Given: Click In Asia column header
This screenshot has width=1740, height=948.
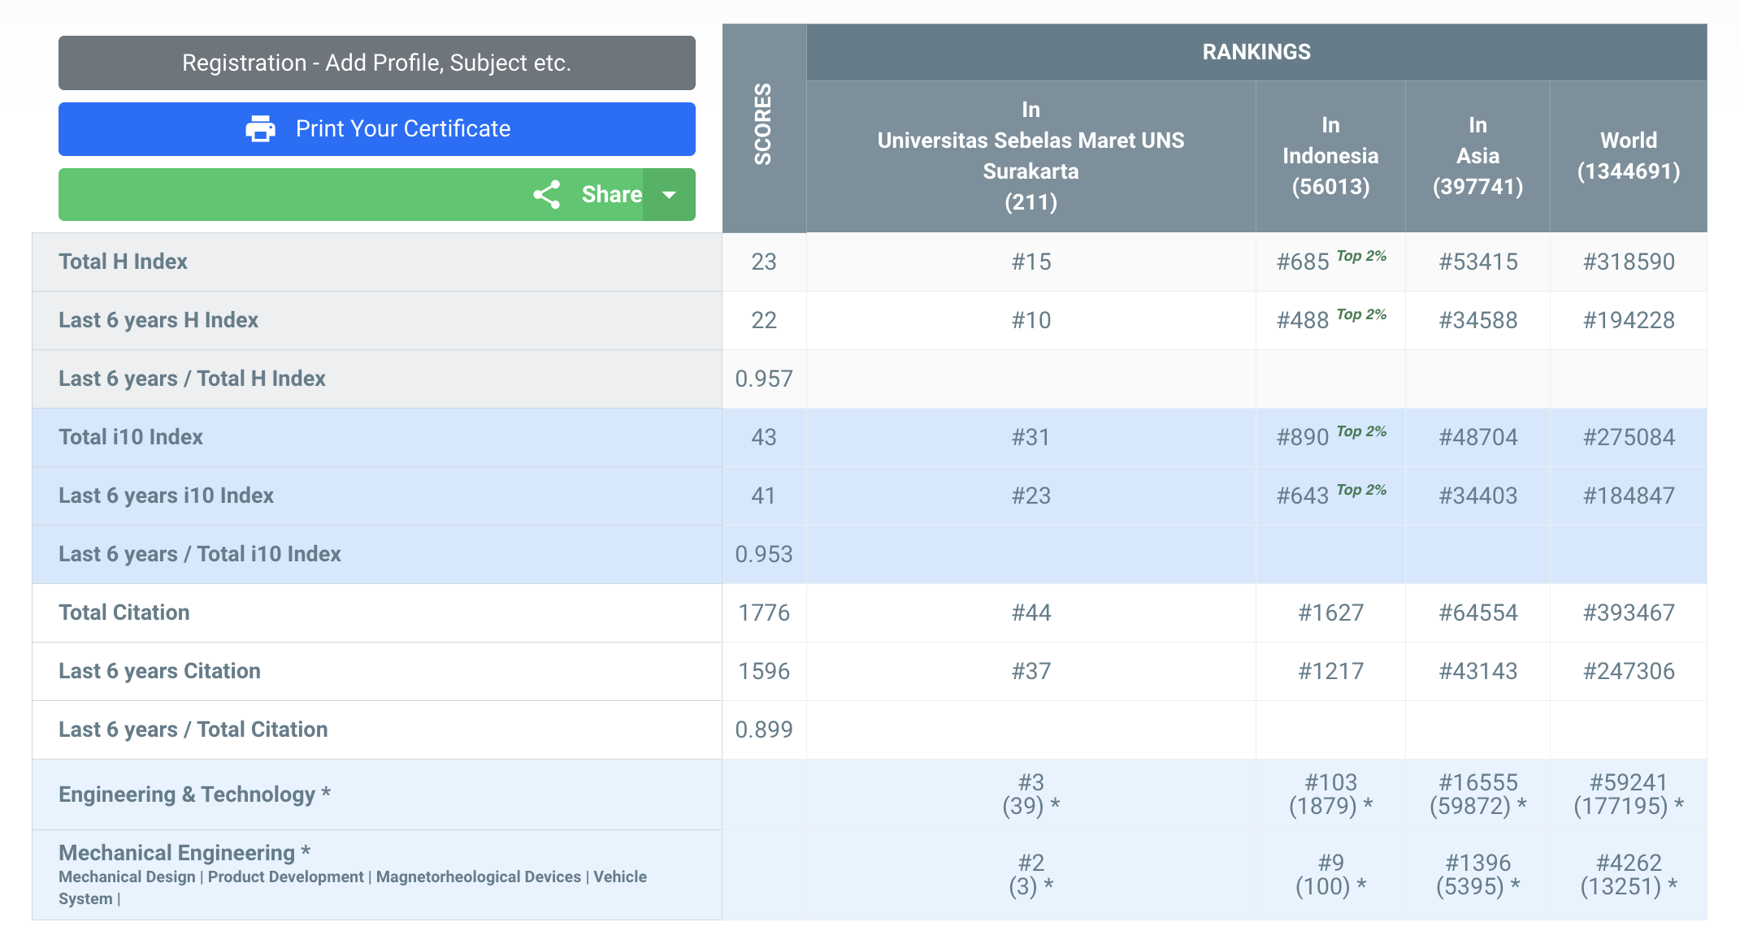Looking at the screenshot, I should (x=1477, y=156).
